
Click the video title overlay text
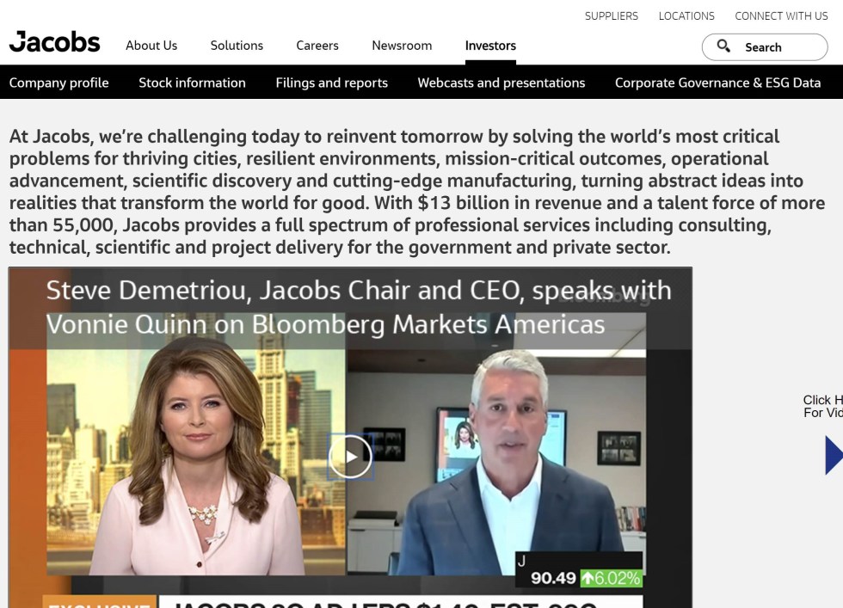coord(359,307)
